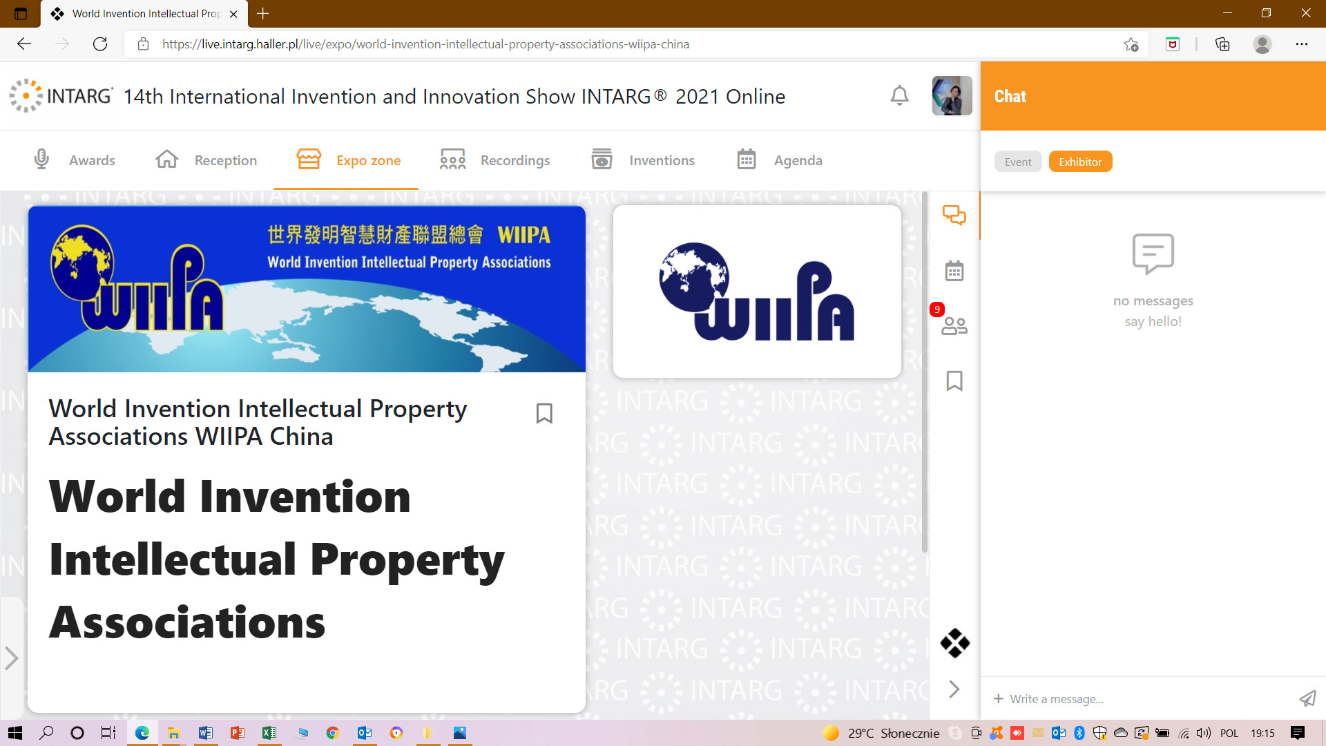Image resolution: width=1326 pixels, height=746 pixels.
Task: Open the Windows notification center
Action: pos(1298,733)
